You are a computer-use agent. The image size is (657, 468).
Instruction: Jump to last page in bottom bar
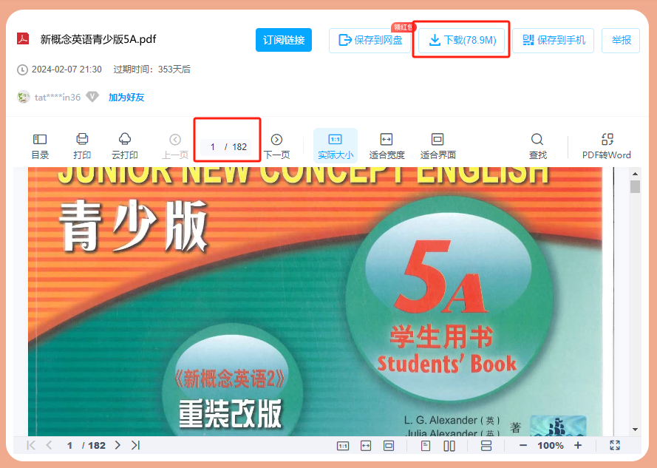135,445
